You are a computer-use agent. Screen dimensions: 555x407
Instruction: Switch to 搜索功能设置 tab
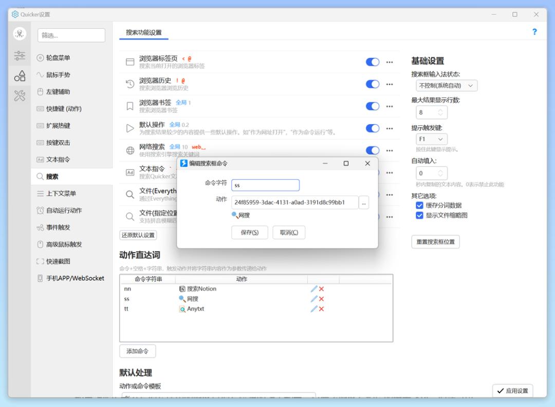click(x=144, y=32)
